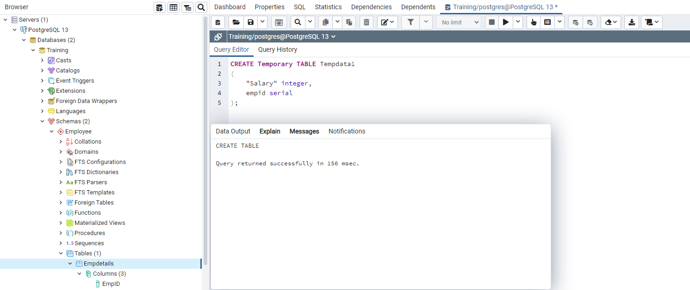690x290 pixels.
Task: Click the Stop query square button
Action: [x=492, y=22]
